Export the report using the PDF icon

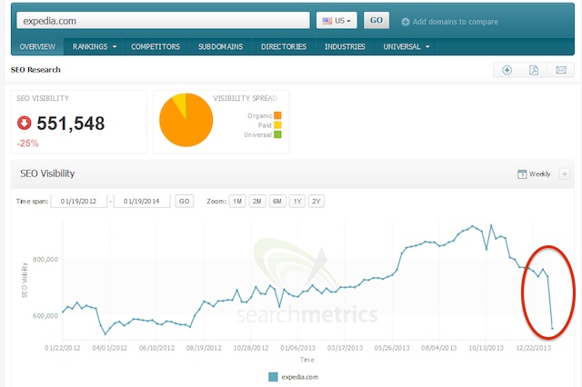click(534, 70)
